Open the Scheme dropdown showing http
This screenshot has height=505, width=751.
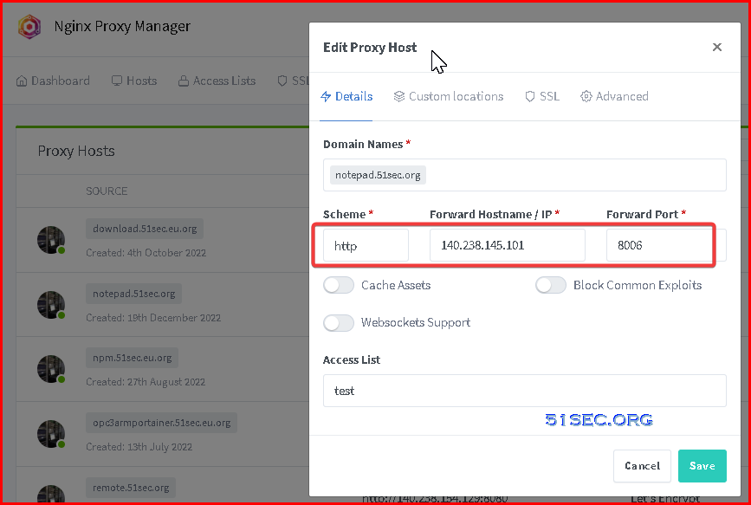coord(366,245)
